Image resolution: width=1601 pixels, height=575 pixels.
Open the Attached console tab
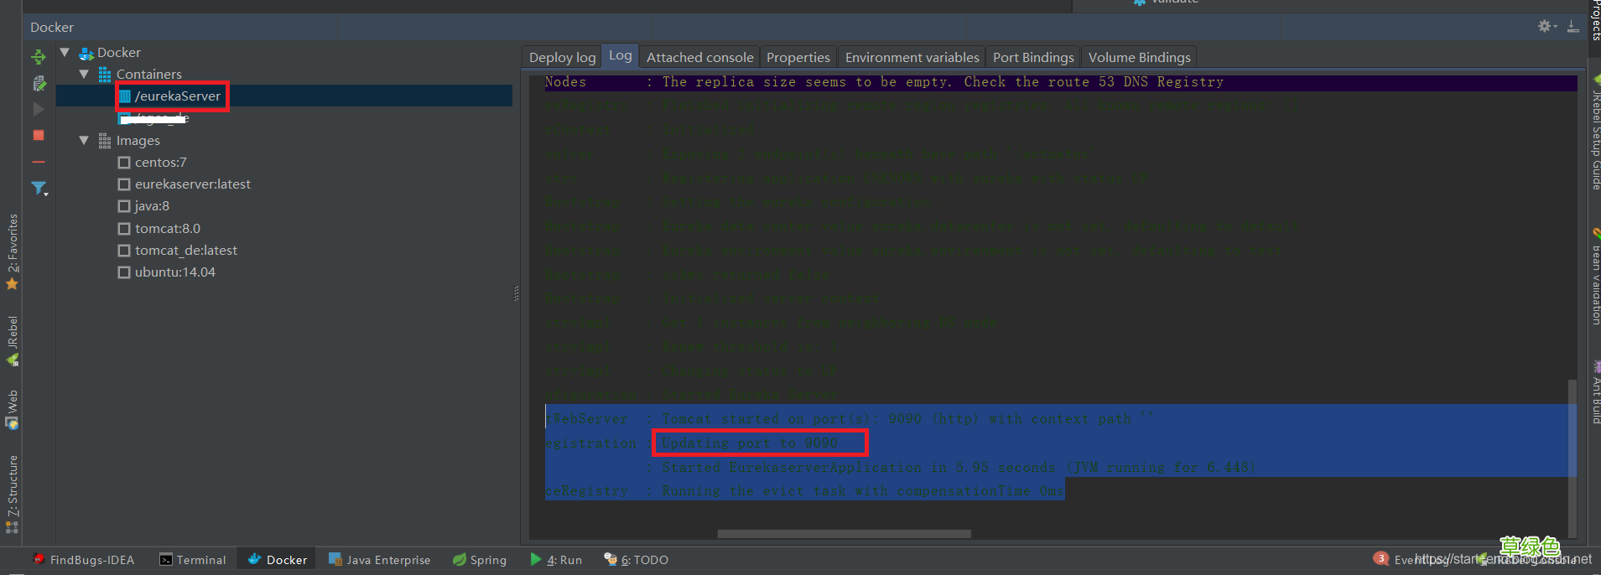click(x=699, y=57)
